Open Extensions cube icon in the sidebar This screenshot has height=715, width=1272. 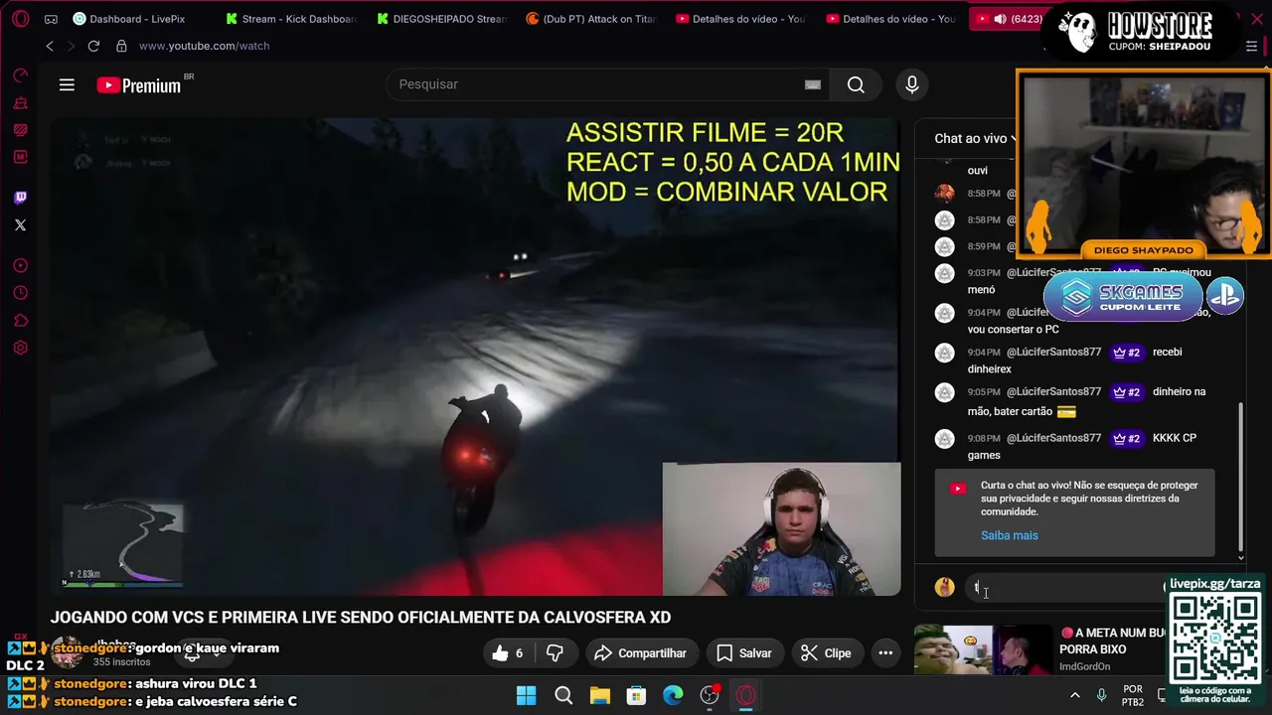click(21, 321)
